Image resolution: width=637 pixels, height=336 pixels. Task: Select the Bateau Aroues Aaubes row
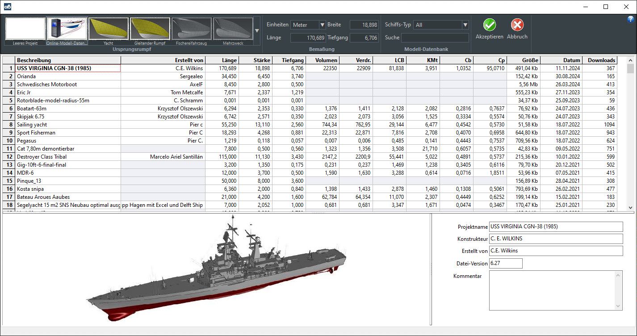click(x=310, y=197)
